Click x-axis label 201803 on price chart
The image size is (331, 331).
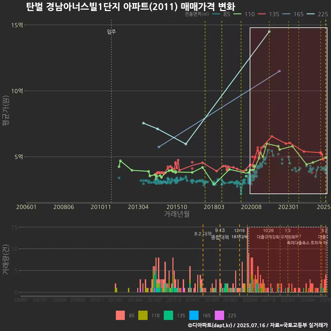214,207
